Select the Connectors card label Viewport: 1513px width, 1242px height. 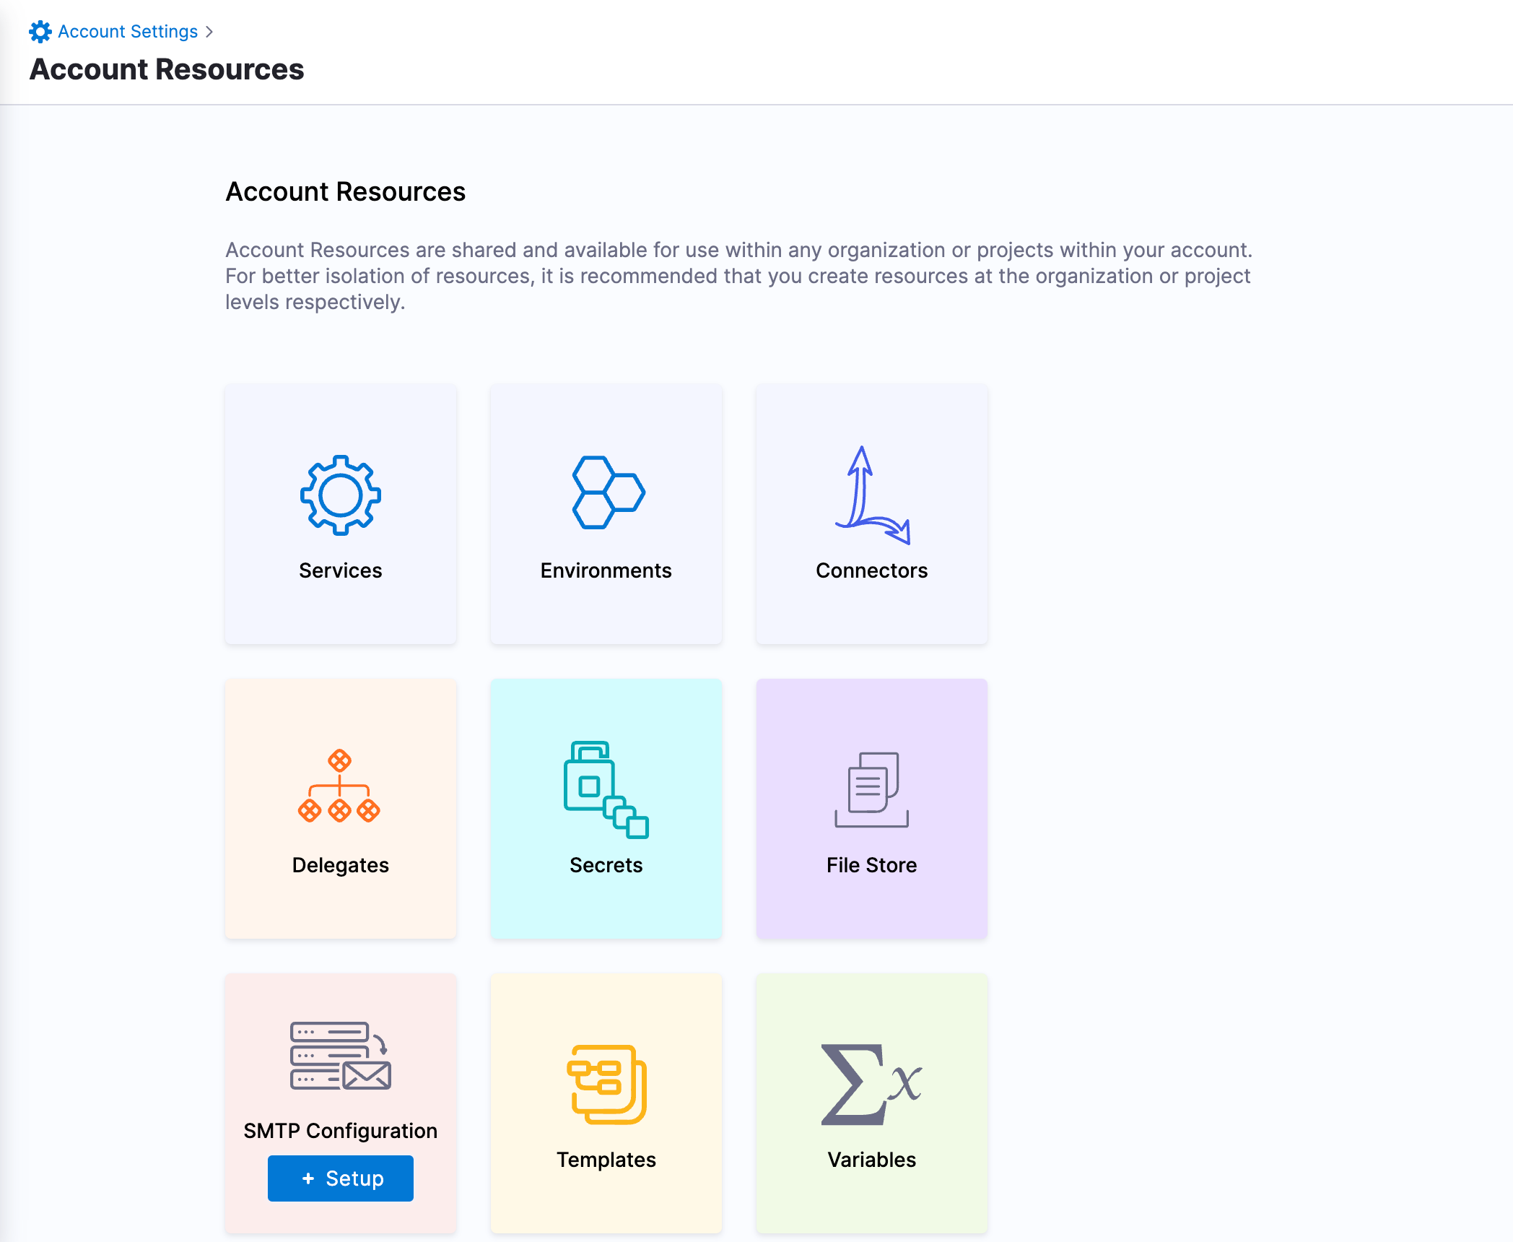(871, 570)
